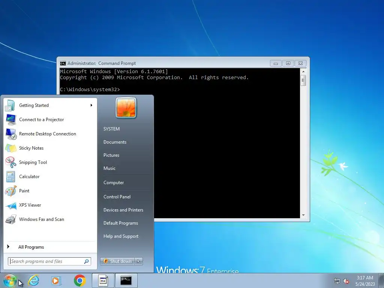Open the SYSTEM user folder
The width and height of the screenshot is (384, 288).
[111, 129]
